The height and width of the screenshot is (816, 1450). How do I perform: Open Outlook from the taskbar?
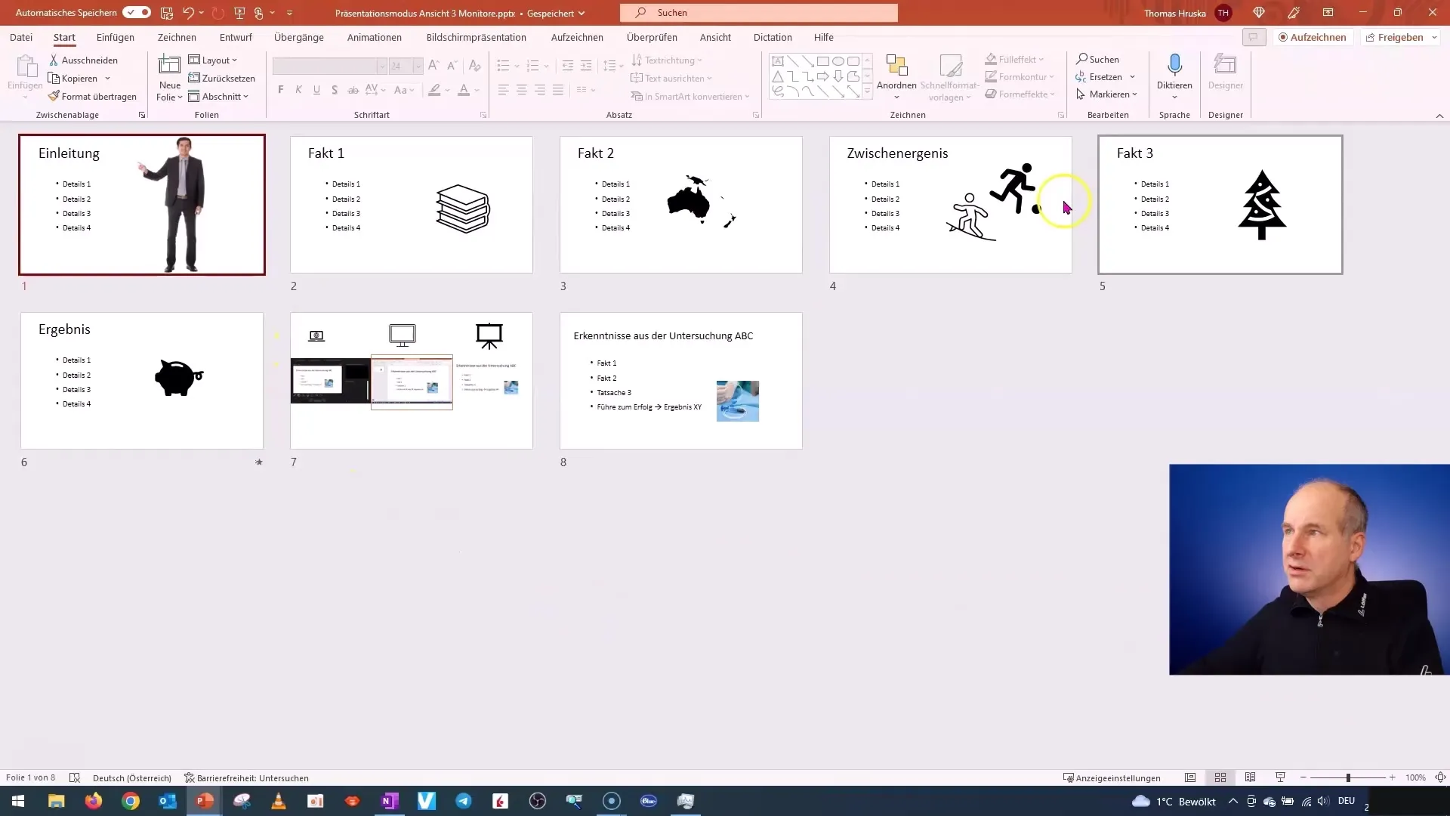pyautogui.click(x=167, y=801)
